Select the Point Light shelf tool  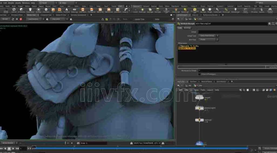point(142,10)
